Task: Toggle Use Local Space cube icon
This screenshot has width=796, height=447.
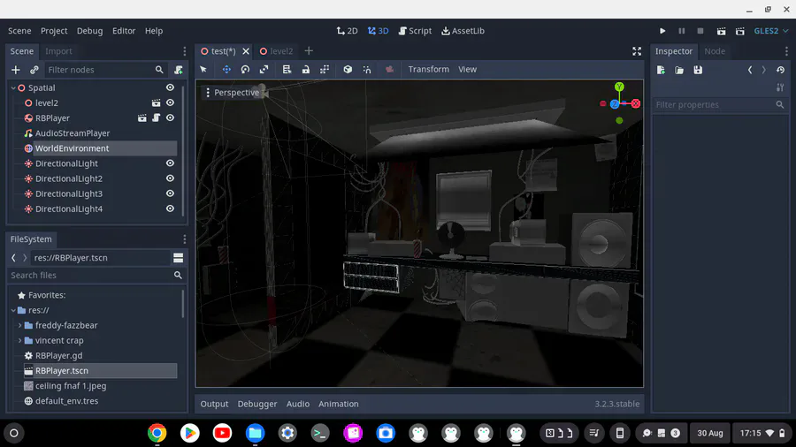Action: (348, 70)
